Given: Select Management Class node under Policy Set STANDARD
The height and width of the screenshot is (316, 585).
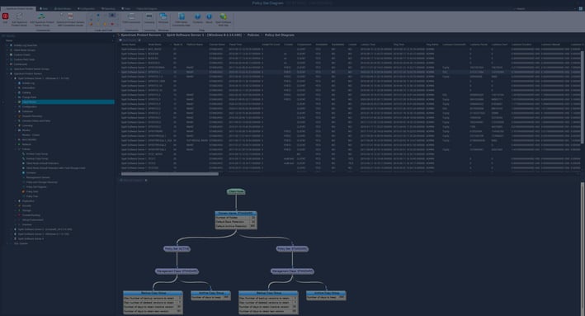Looking at the screenshot, I should click(292, 271).
